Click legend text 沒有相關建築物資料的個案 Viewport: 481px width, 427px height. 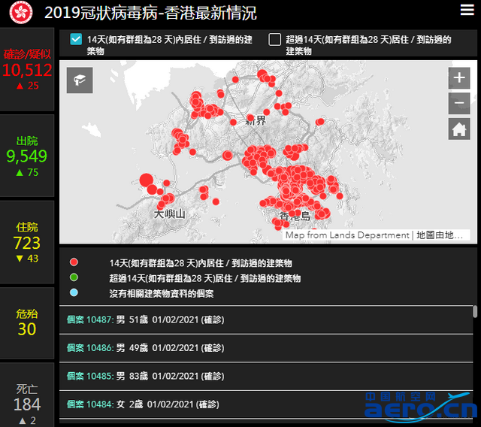pos(162,293)
